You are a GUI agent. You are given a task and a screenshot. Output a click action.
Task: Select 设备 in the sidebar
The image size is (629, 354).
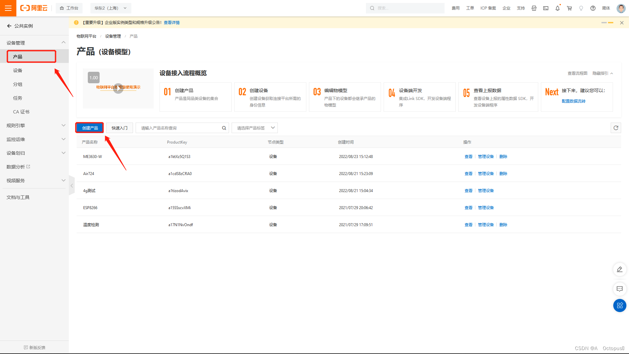(x=18, y=70)
